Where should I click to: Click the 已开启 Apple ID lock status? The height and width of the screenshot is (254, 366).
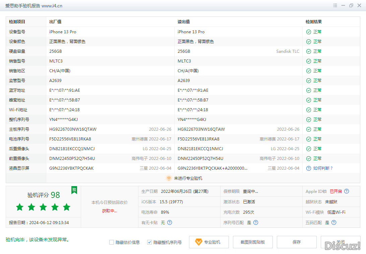pyautogui.click(x=335, y=191)
